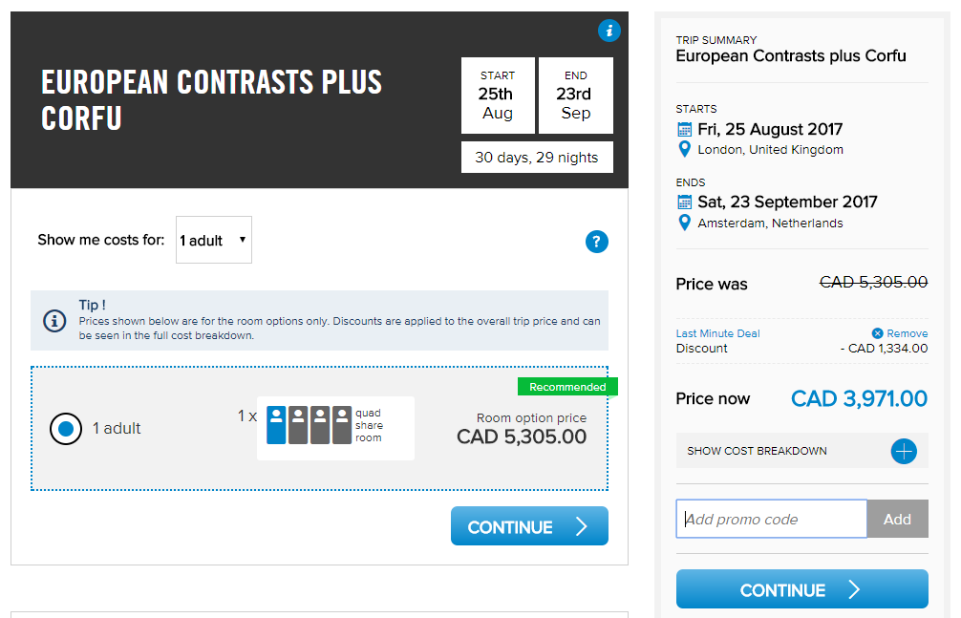Click the calendar icon beside the start date
Screen dimensions: 961x618
[x=684, y=129]
